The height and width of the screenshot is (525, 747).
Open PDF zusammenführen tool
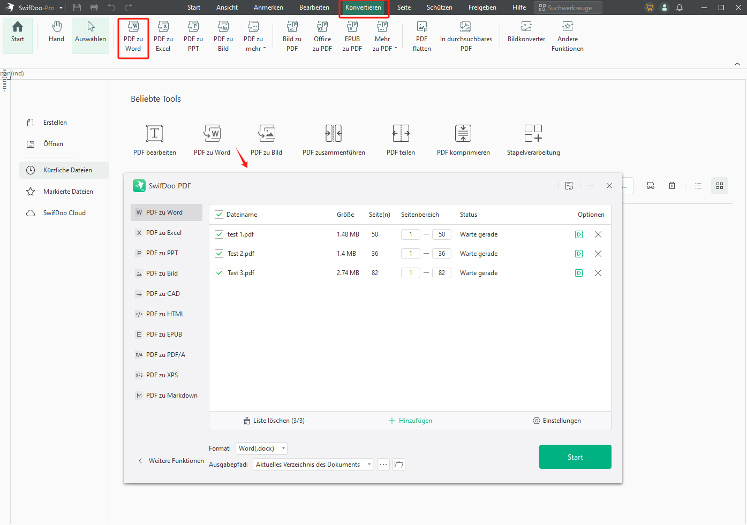click(x=334, y=140)
